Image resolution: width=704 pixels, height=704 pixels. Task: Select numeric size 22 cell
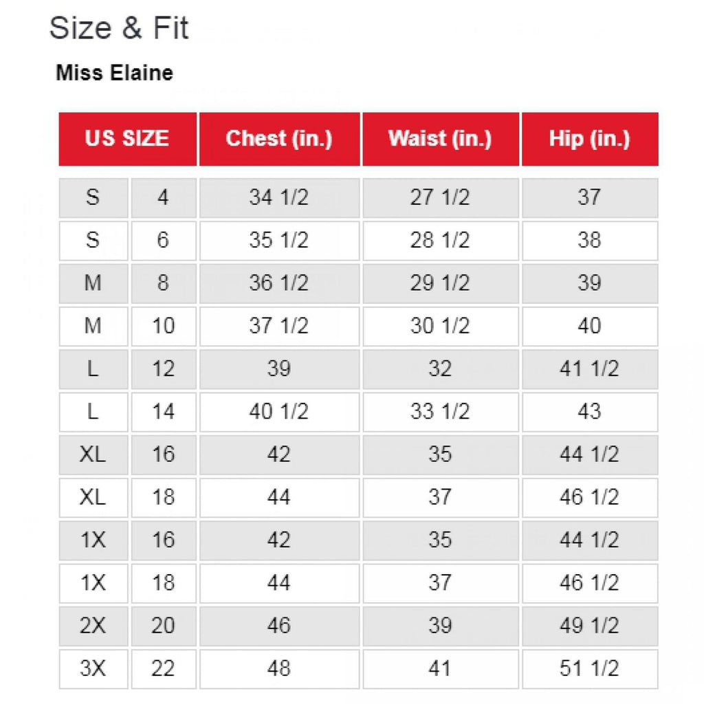click(163, 668)
